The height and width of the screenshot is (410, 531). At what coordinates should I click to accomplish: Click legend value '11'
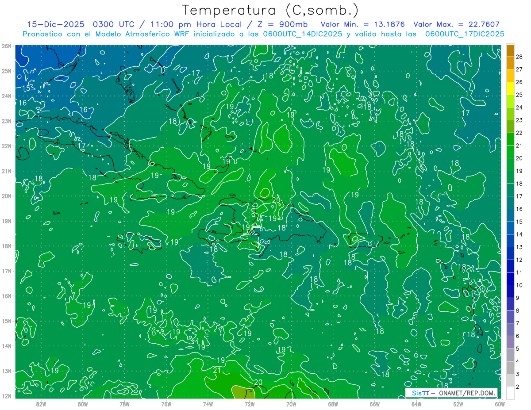519,272
